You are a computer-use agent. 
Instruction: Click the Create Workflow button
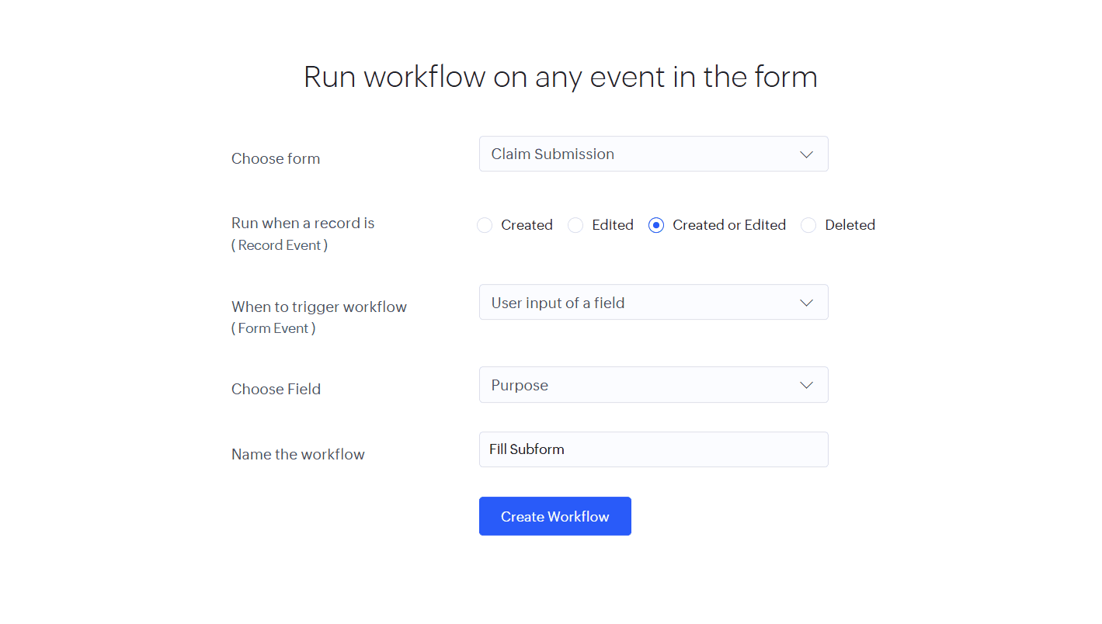554,517
